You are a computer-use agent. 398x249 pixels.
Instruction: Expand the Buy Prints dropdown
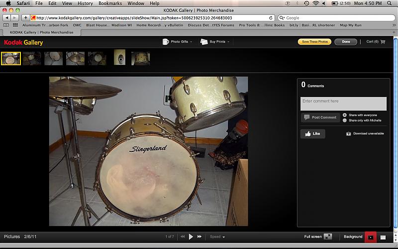(215, 42)
